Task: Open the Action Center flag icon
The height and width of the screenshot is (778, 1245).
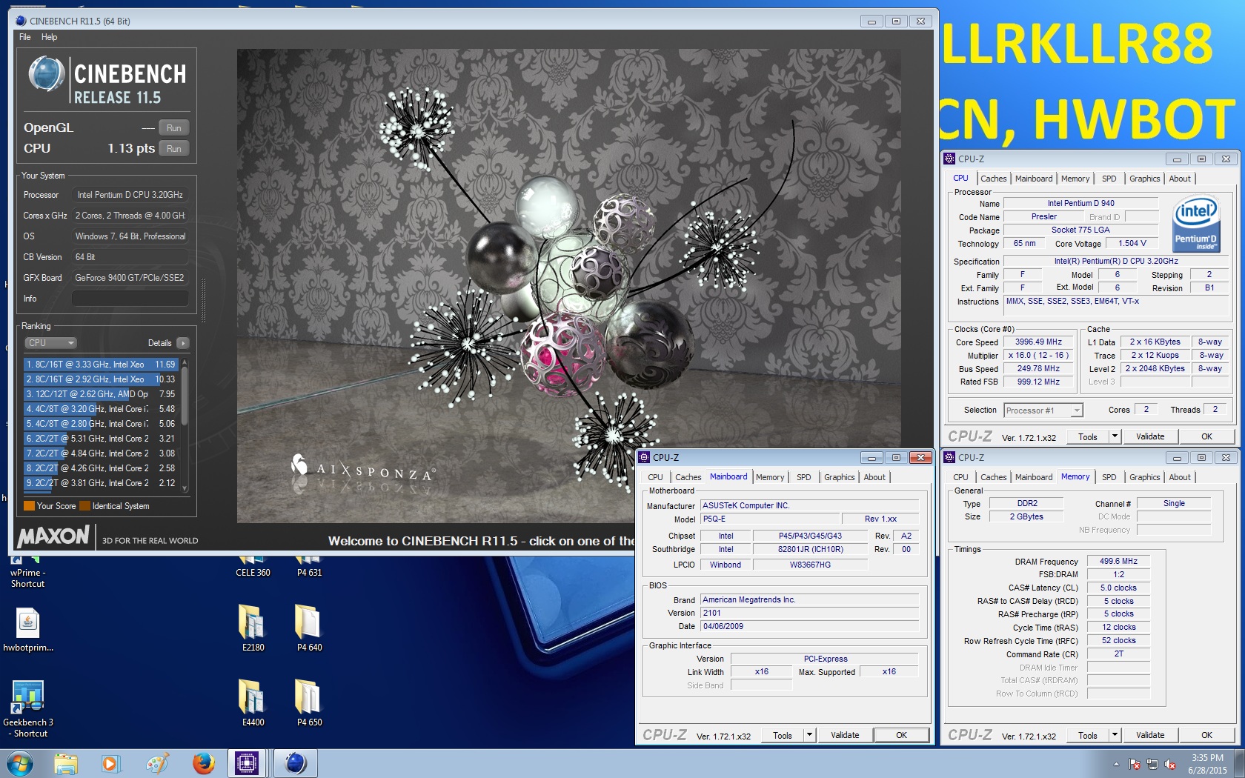Action: (x=1134, y=764)
